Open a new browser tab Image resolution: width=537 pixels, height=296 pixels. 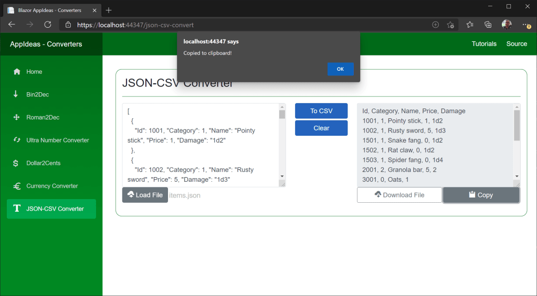(x=109, y=10)
